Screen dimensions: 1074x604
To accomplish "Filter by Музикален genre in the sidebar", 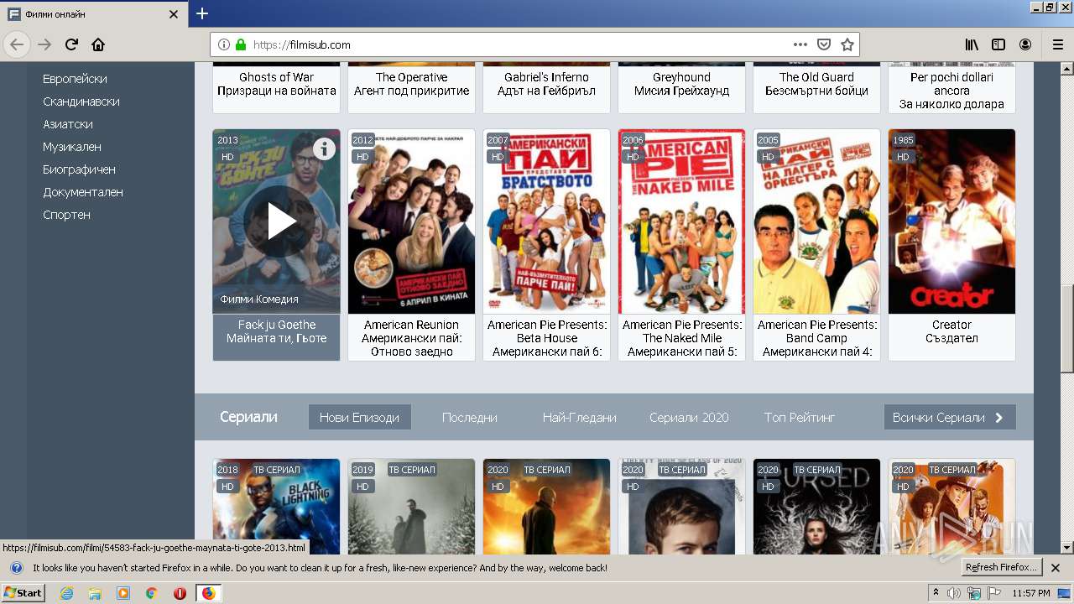I will [x=72, y=147].
